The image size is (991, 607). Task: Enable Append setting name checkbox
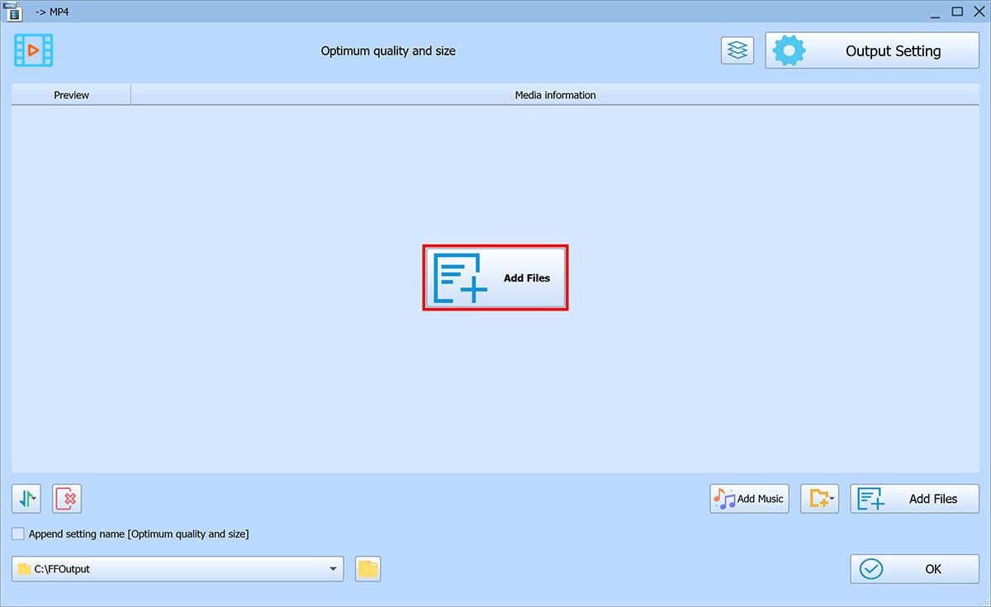pos(17,534)
